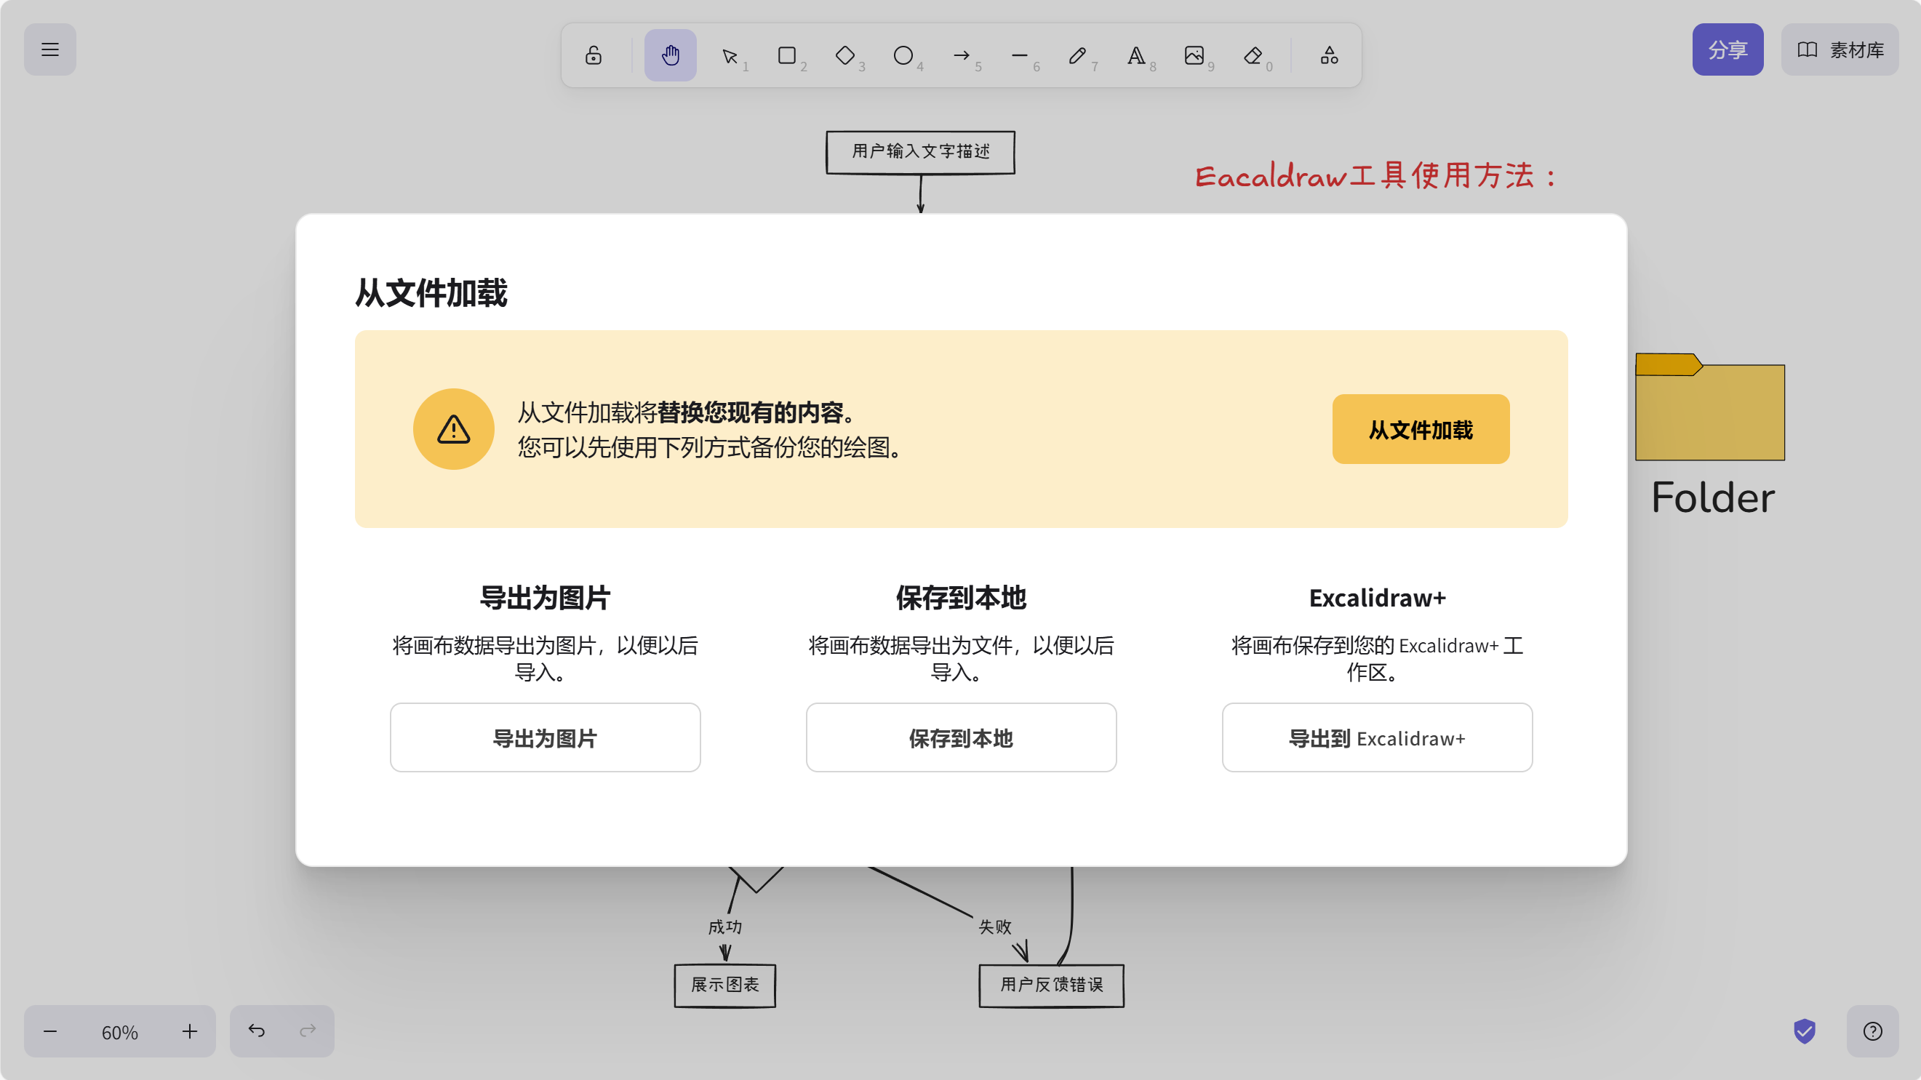Click the undo arrow

click(x=256, y=1030)
